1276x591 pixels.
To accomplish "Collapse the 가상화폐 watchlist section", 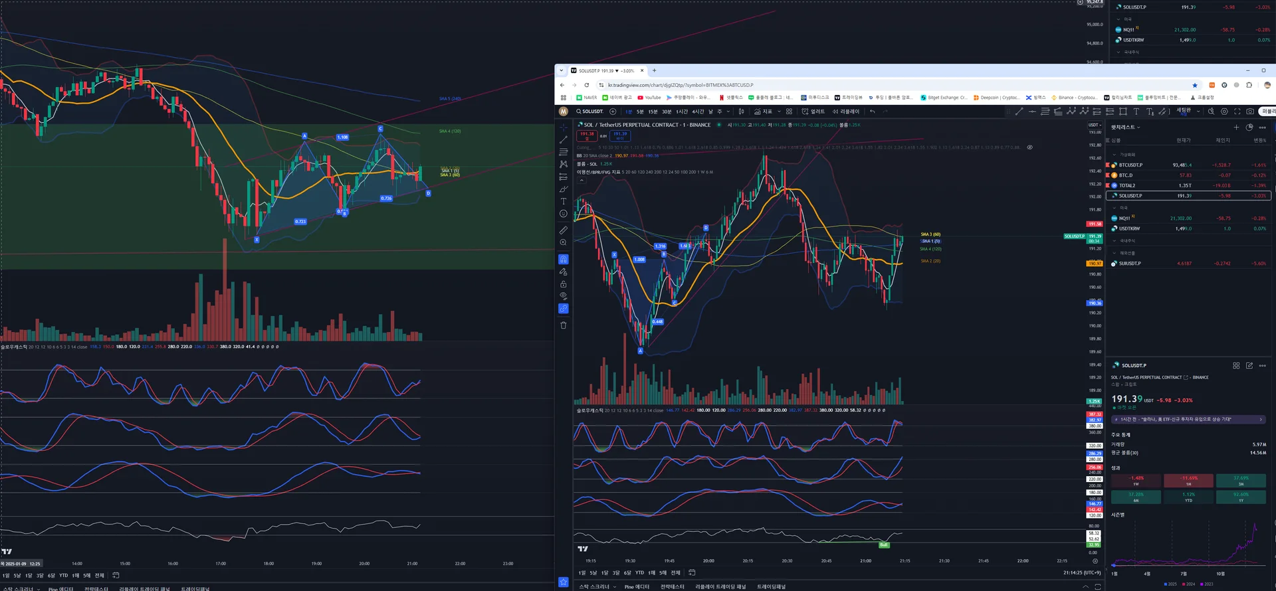I will tap(1115, 155).
